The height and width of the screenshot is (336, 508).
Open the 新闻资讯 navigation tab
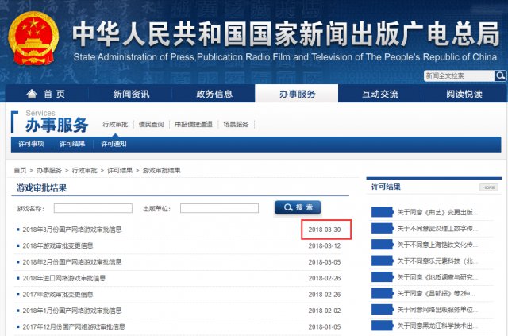pos(131,94)
